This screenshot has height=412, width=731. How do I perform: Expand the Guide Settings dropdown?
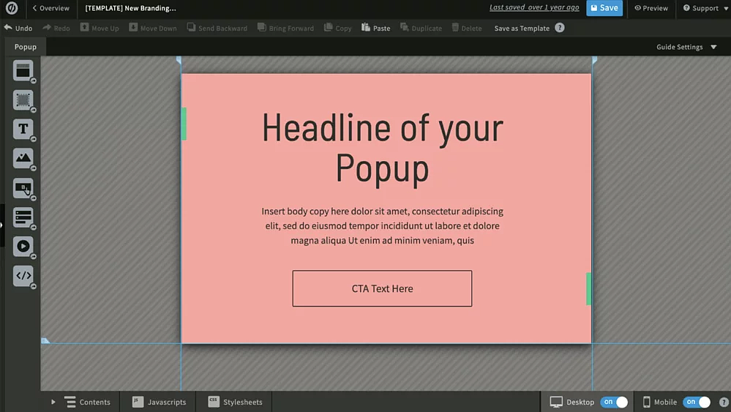pyautogui.click(x=686, y=47)
